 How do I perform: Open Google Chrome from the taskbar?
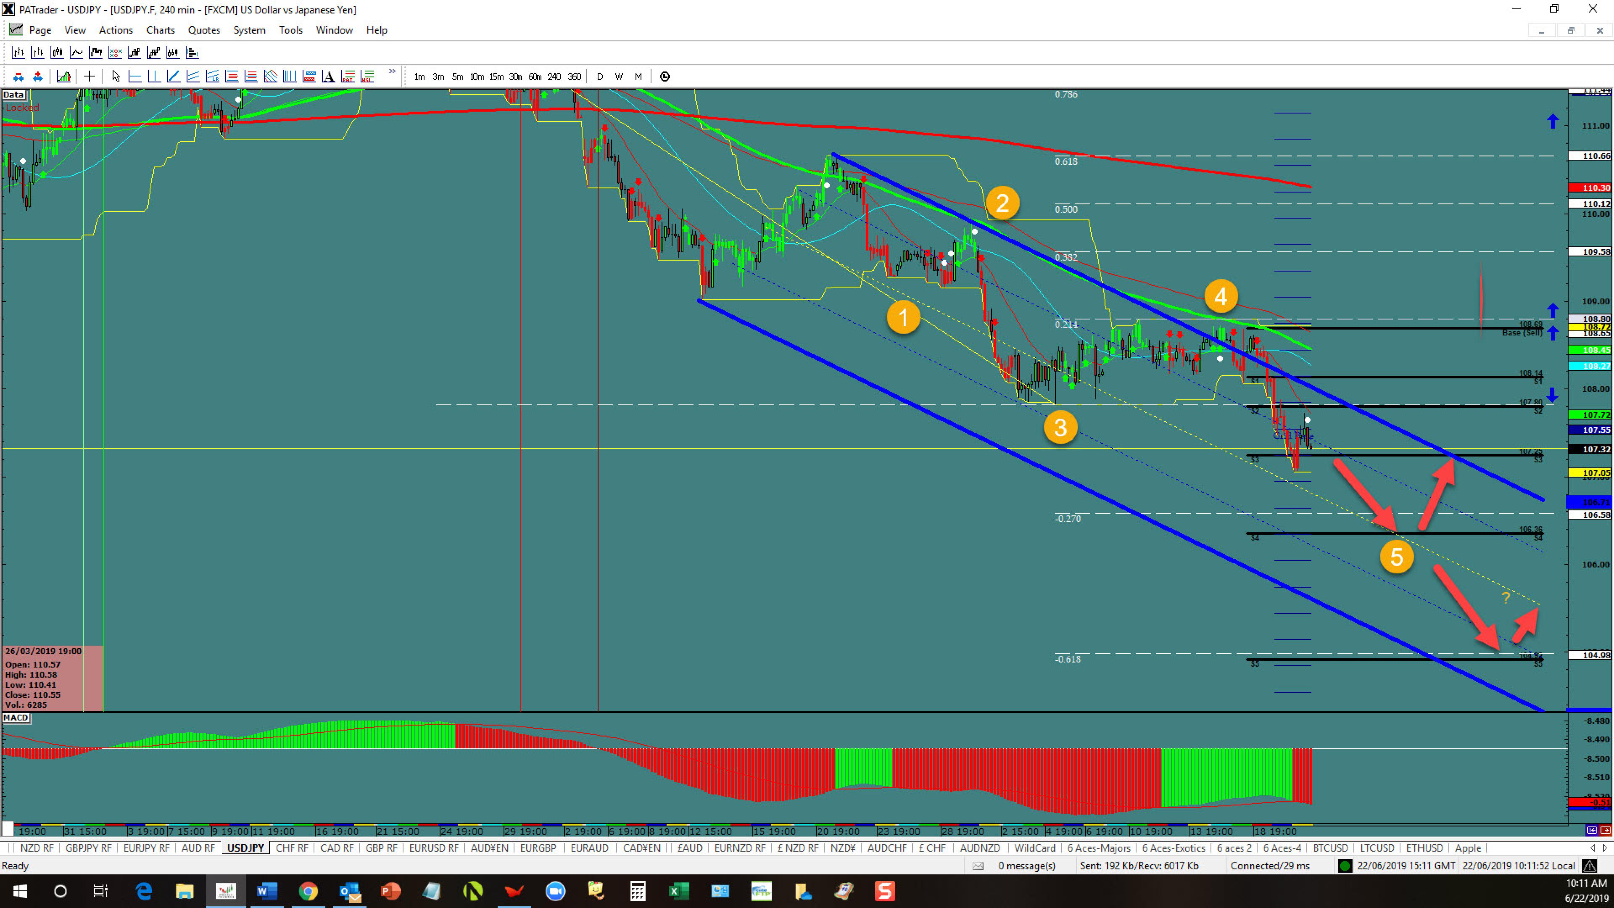click(x=308, y=890)
